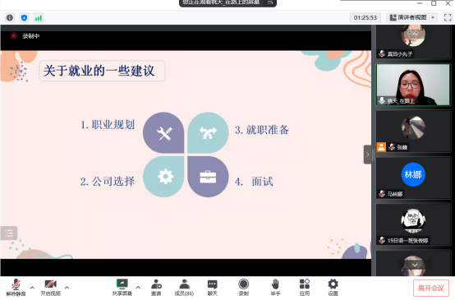
Task: Click the blue security shield icon
Action: 24,18
